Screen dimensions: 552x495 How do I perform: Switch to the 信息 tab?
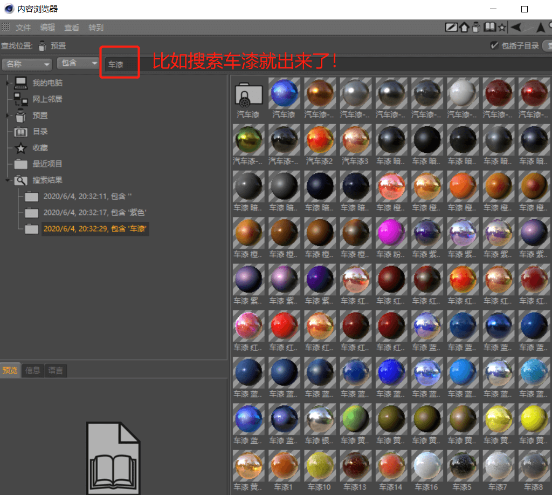(33, 370)
